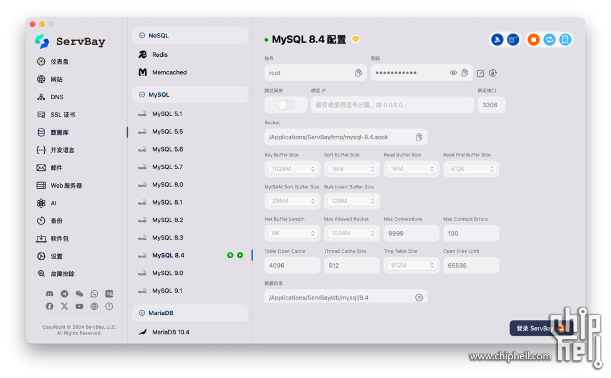Collapse the MySQL section header
611x378 pixels.
tap(190, 95)
